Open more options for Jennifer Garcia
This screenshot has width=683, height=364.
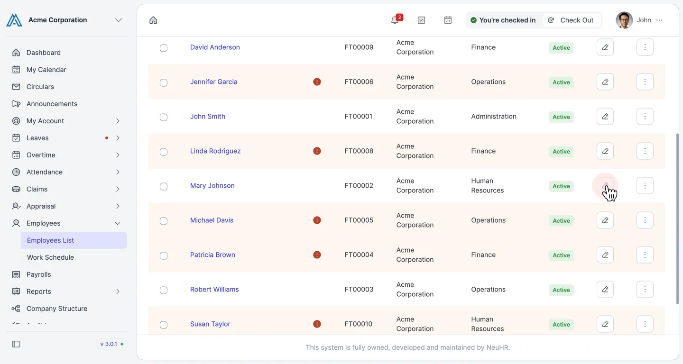(x=645, y=82)
